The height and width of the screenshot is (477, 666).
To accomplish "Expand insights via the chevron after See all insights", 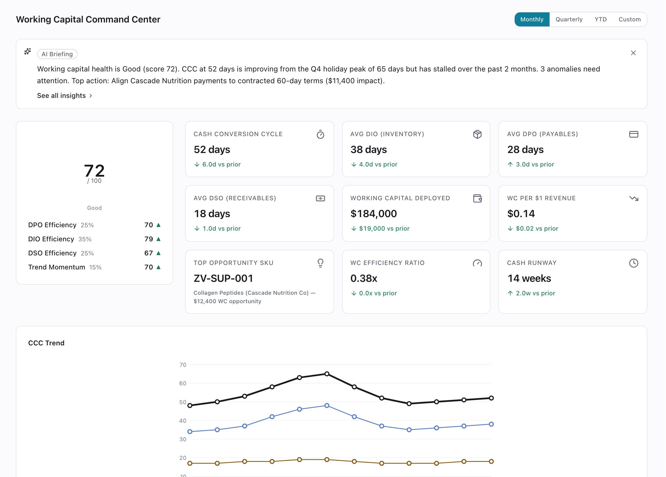I will [91, 96].
